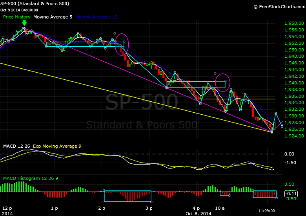Click the 1,950.00 price axis label
This screenshot has width=306, height=216.
coord(294,50)
